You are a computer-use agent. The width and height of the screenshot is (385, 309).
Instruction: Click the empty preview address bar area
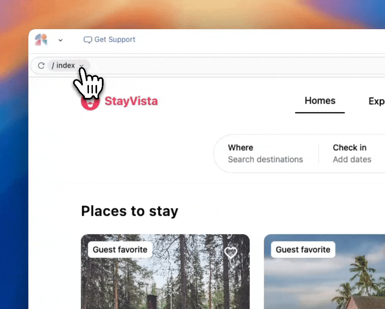click(236, 66)
